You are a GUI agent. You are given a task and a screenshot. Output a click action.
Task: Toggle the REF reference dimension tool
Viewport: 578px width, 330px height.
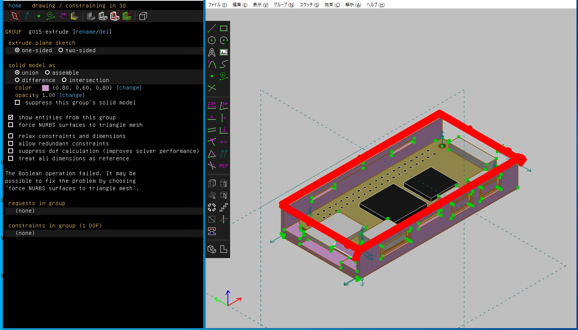point(224,166)
